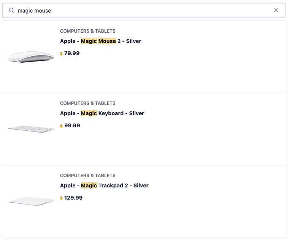Click the 129.99 price
This screenshot has height=241, width=289.
point(73,198)
